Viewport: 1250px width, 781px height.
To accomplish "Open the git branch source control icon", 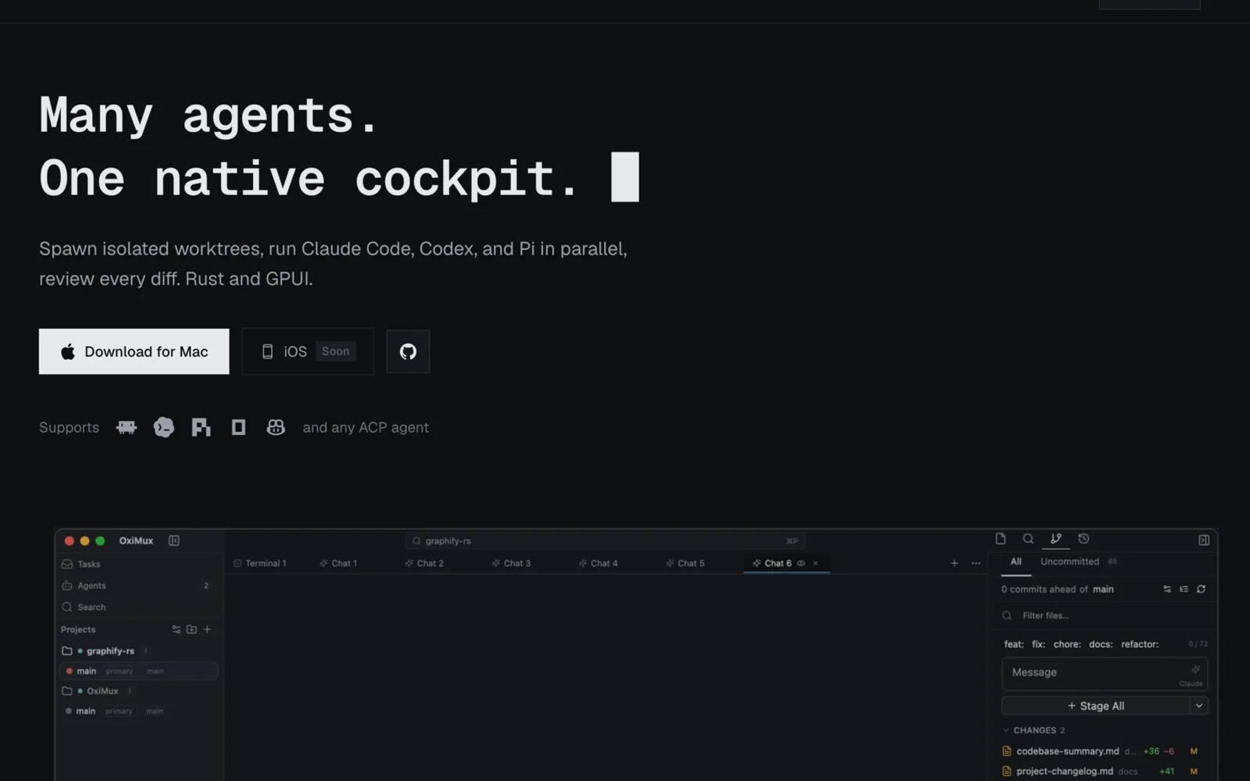I will point(1055,539).
